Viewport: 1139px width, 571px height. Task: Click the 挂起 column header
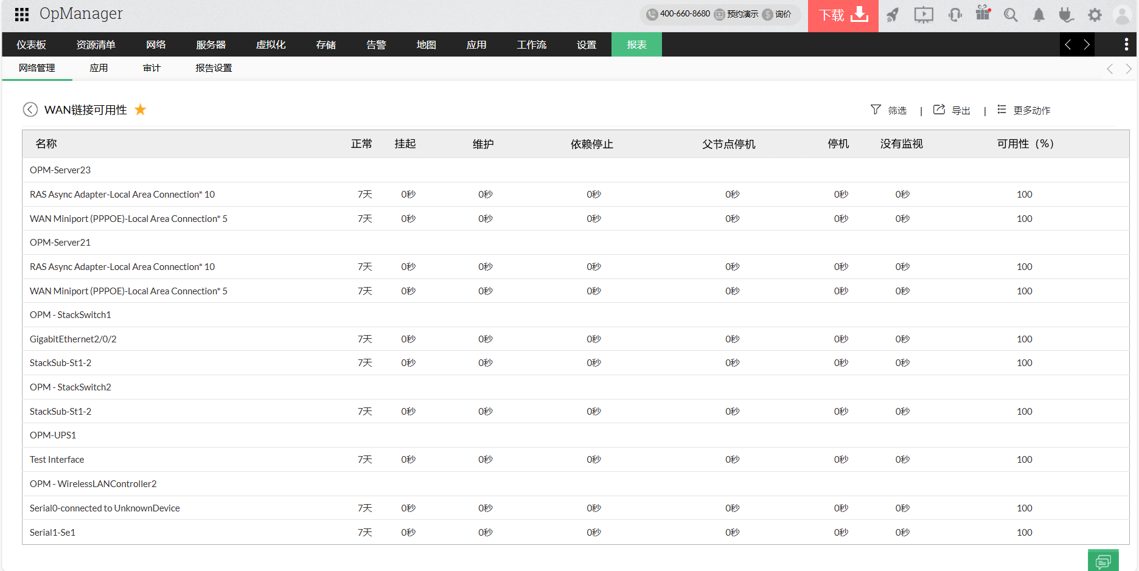click(405, 144)
